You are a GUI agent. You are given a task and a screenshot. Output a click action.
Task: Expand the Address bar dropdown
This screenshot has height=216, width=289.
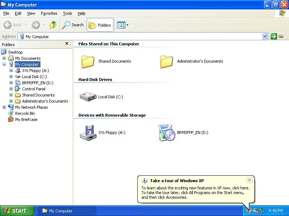point(265,36)
